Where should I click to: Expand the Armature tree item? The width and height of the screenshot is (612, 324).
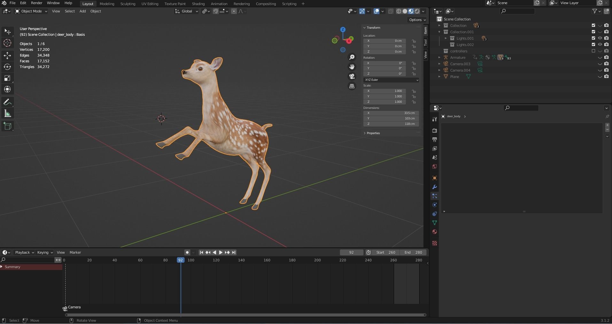439,58
